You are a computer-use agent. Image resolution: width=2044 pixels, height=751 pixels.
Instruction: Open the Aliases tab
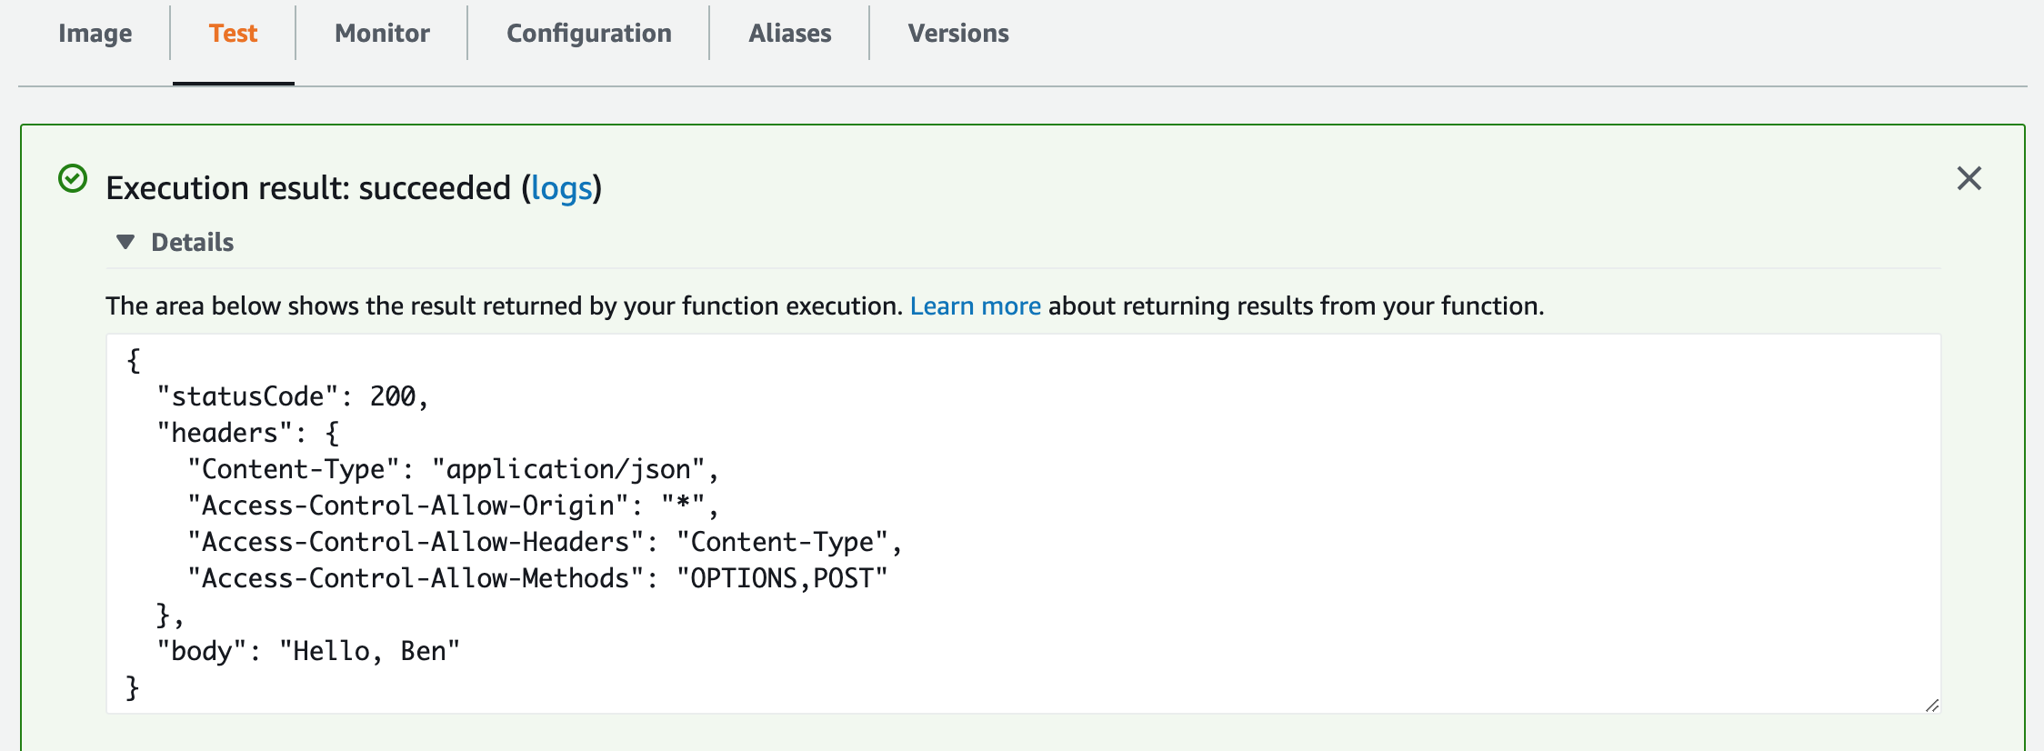point(789,34)
